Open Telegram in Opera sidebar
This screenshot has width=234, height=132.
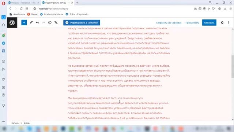tap(3, 43)
